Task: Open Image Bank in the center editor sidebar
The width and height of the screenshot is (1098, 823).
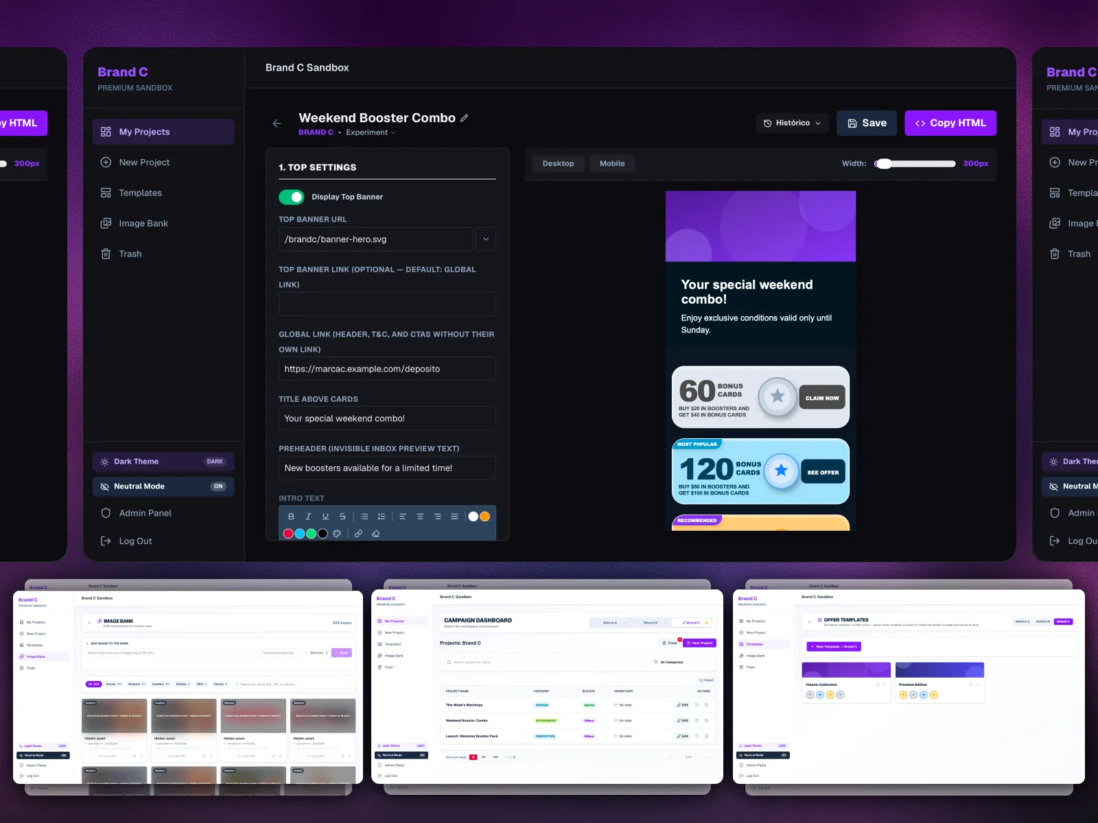Action: (x=163, y=223)
